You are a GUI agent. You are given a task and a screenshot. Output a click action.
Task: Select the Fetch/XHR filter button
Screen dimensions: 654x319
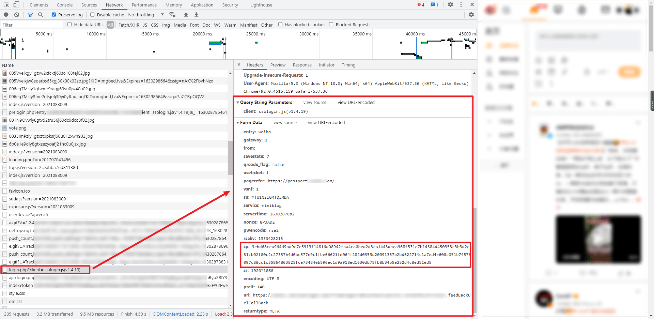pyautogui.click(x=129, y=25)
